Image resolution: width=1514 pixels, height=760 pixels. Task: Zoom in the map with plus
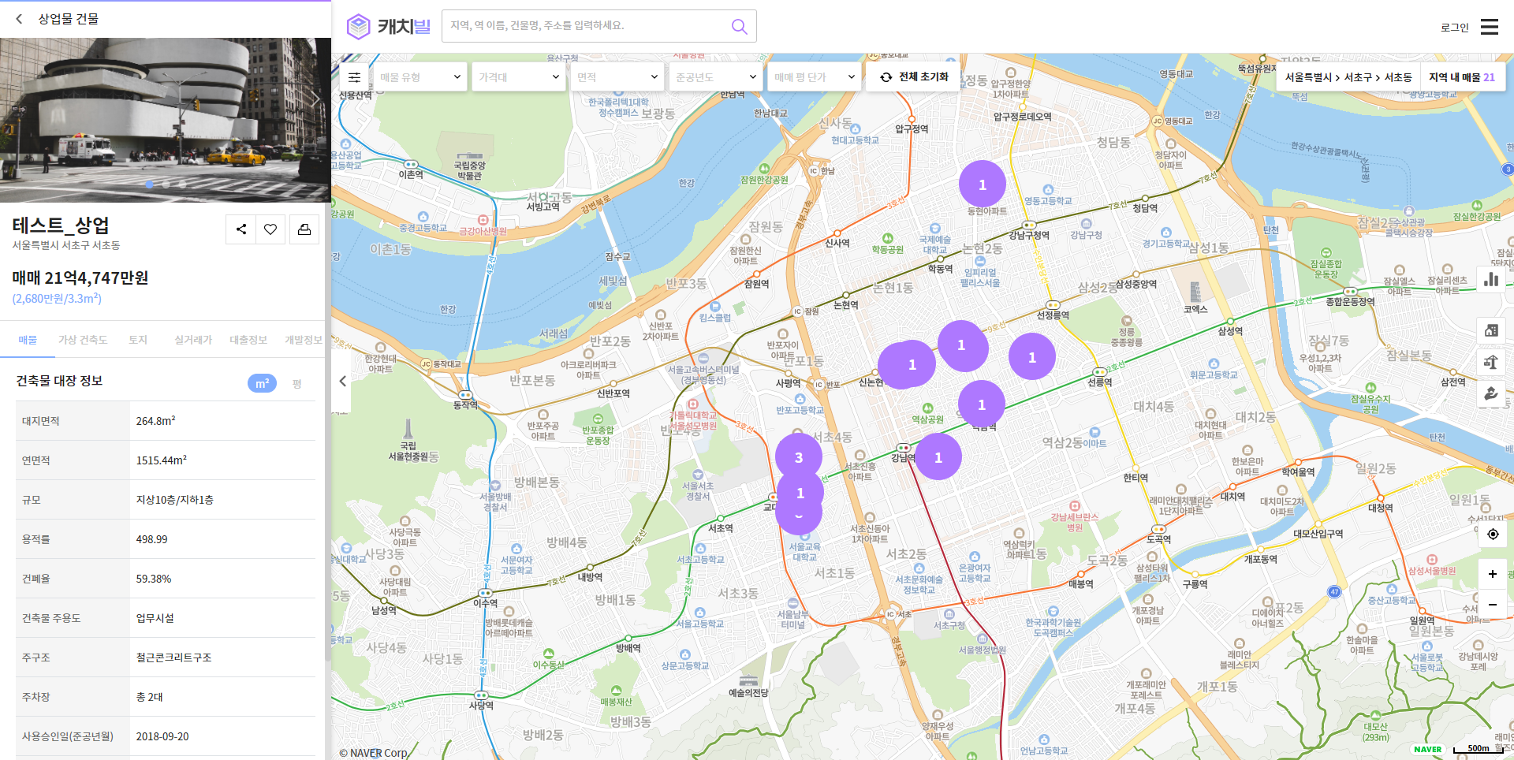pos(1492,574)
